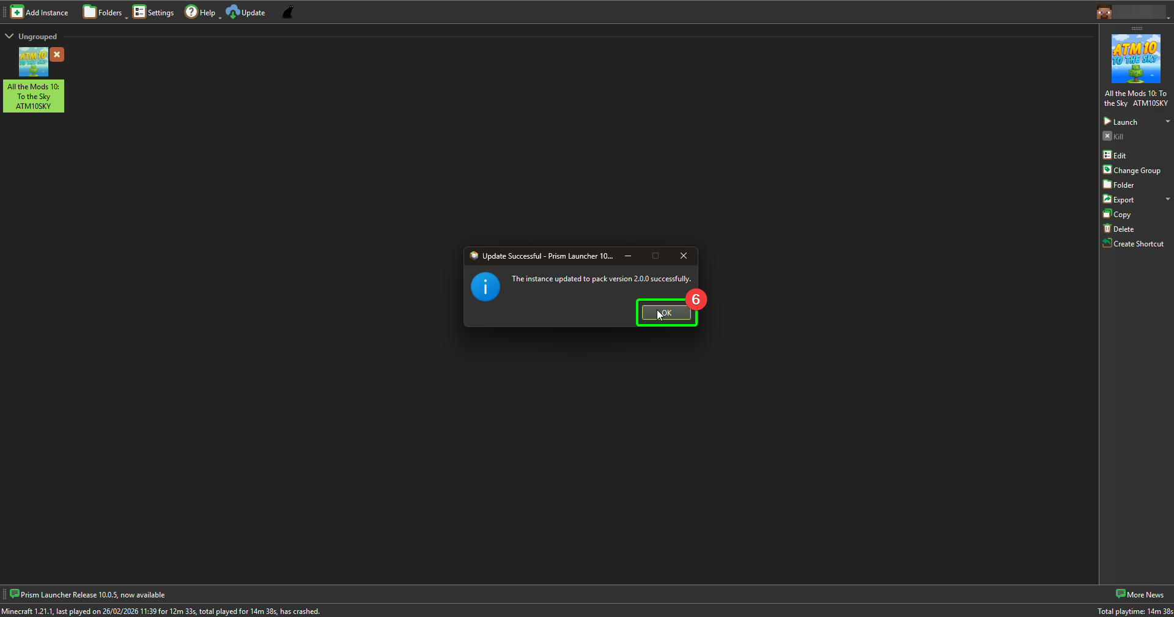The width and height of the screenshot is (1174, 617).
Task: Open the Launch options dropdown arrow
Action: click(1168, 121)
